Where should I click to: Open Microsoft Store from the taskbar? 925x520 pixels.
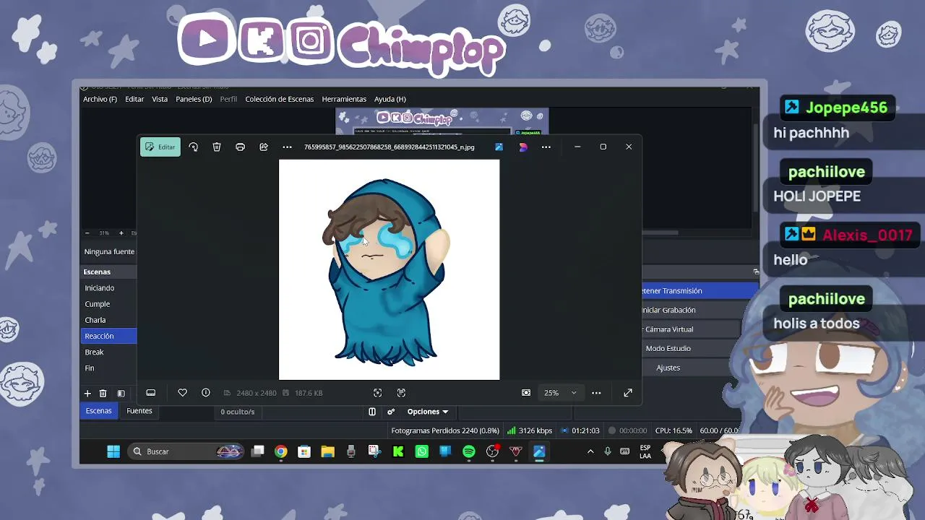(x=304, y=451)
